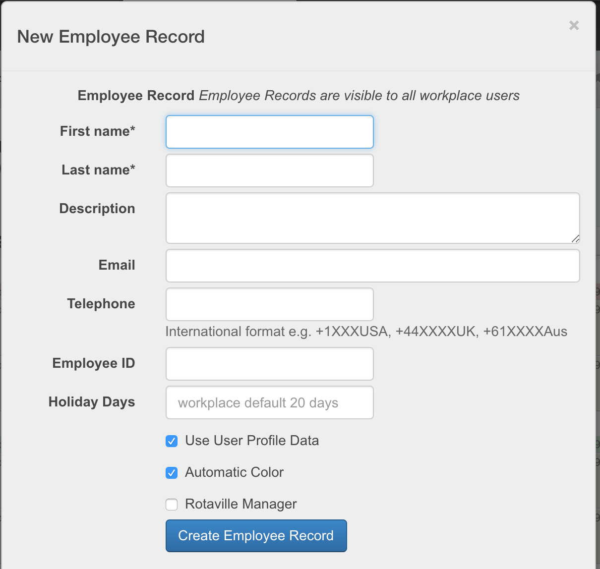600x569 pixels.
Task: Click the "Email" field label
Action: (x=117, y=265)
